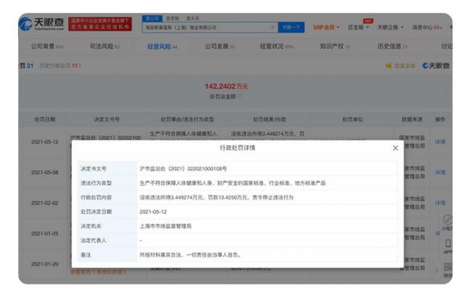Click the 处罚事由/违法行为类型 column header
This screenshot has width=470, height=290.
click(x=187, y=120)
